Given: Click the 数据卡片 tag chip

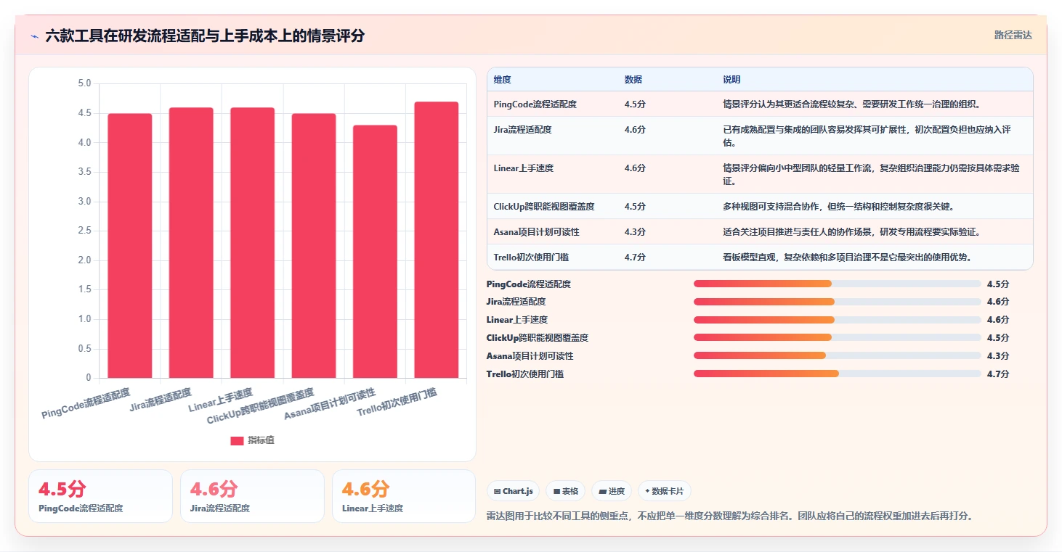Looking at the screenshot, I should pos(665,491).
